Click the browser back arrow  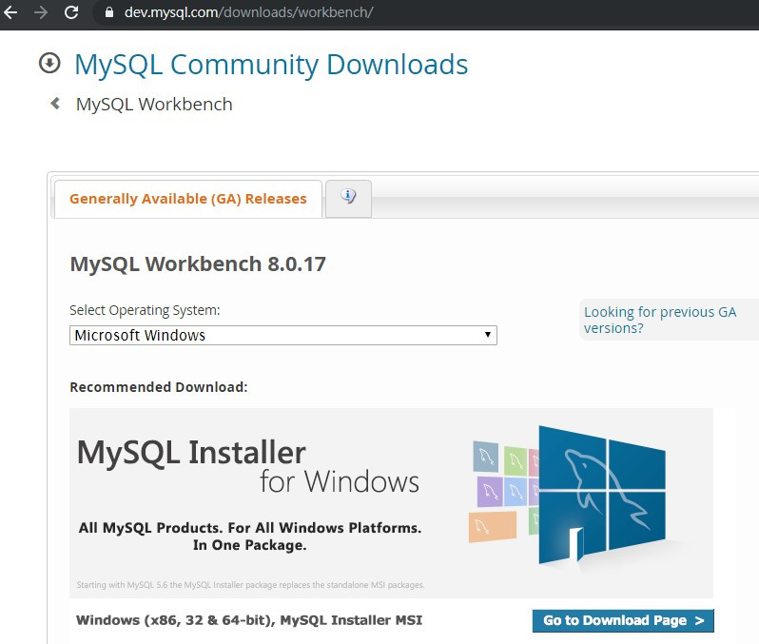click(10, 12)
